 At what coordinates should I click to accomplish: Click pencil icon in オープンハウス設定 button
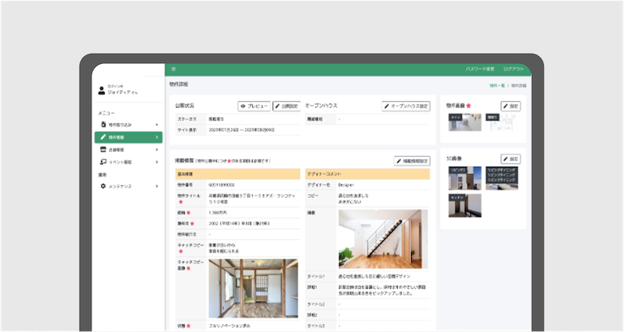(386, 106)
